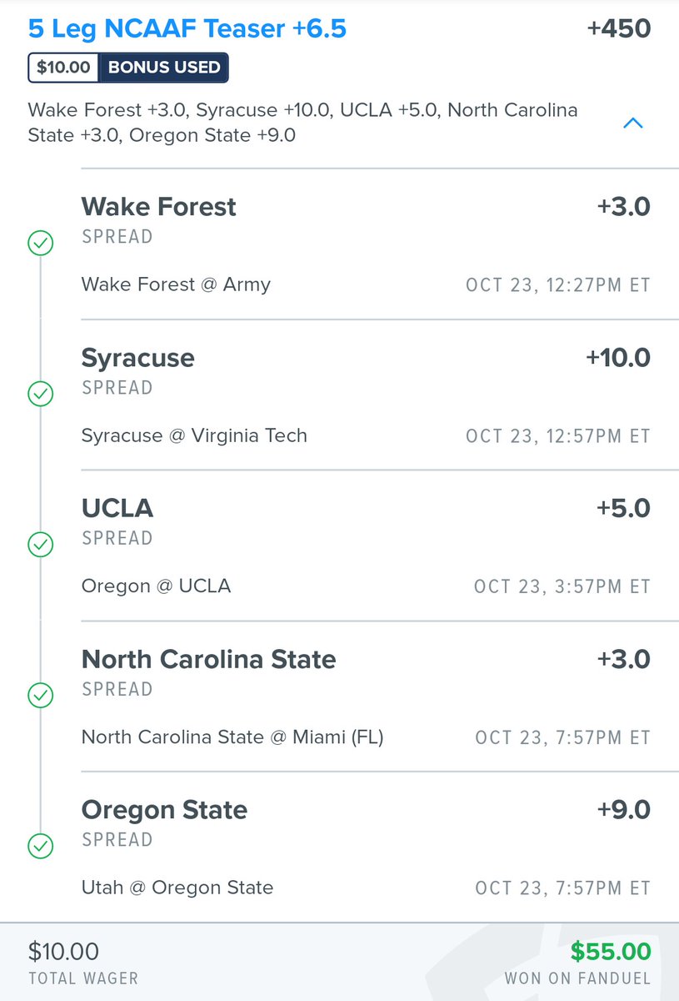
Task: Open the 5 Leg NCAAF Teaser title
Action: tap(187, 29)
